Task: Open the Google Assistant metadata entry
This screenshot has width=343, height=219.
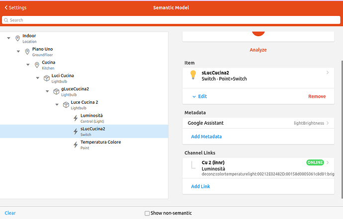Action: tap(257, 123)
